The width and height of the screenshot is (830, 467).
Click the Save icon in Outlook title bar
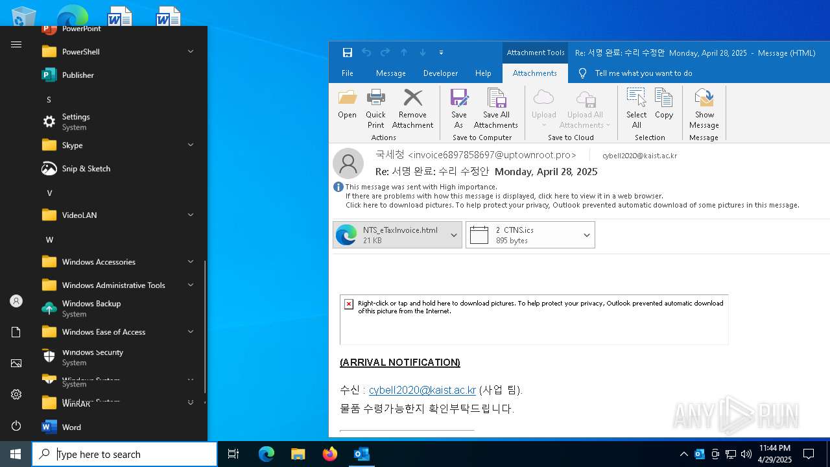coord(348,53)
